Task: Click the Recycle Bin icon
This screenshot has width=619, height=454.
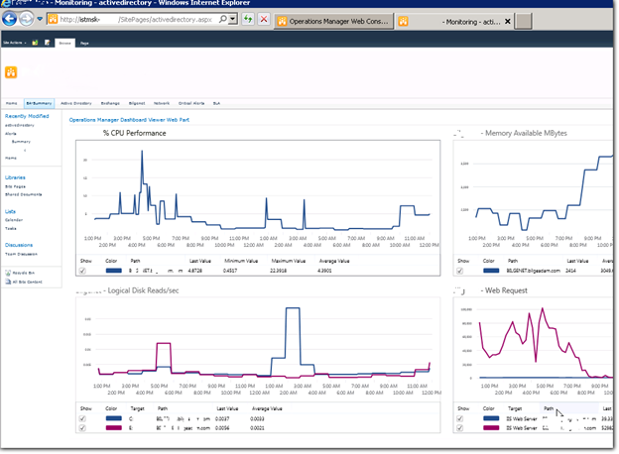Action: coord(8,273)
